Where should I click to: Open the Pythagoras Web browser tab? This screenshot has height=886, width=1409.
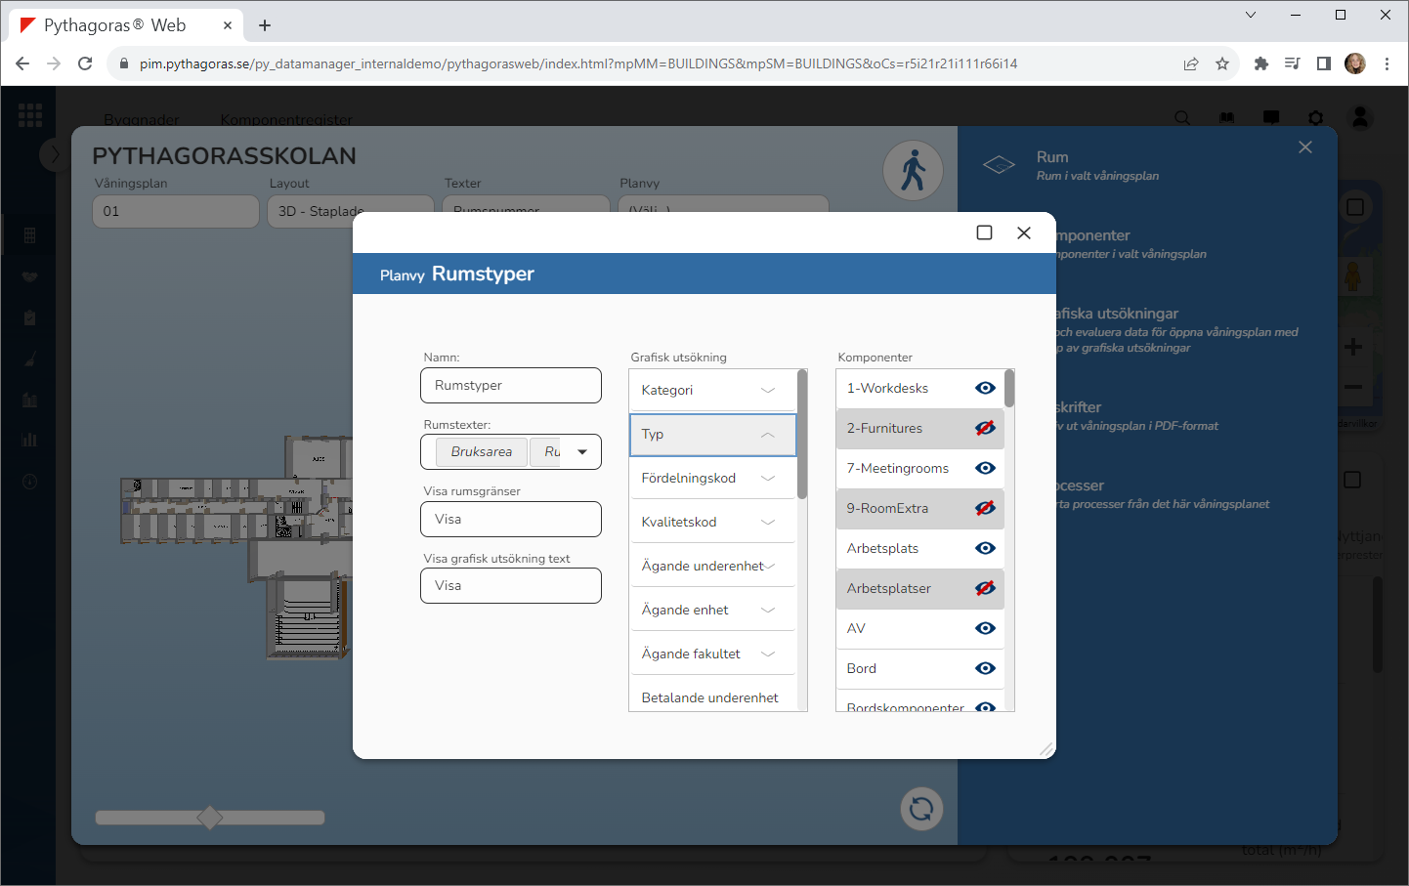pos(122,25)
